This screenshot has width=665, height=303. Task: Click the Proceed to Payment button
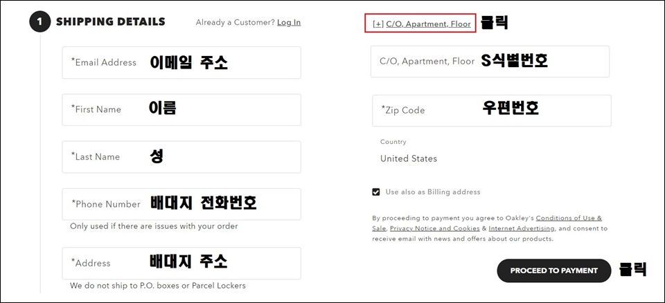[x=554, y=270]
